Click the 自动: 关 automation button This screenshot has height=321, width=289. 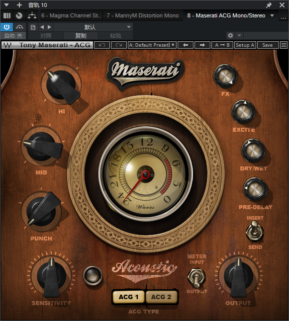pos(13,36)
